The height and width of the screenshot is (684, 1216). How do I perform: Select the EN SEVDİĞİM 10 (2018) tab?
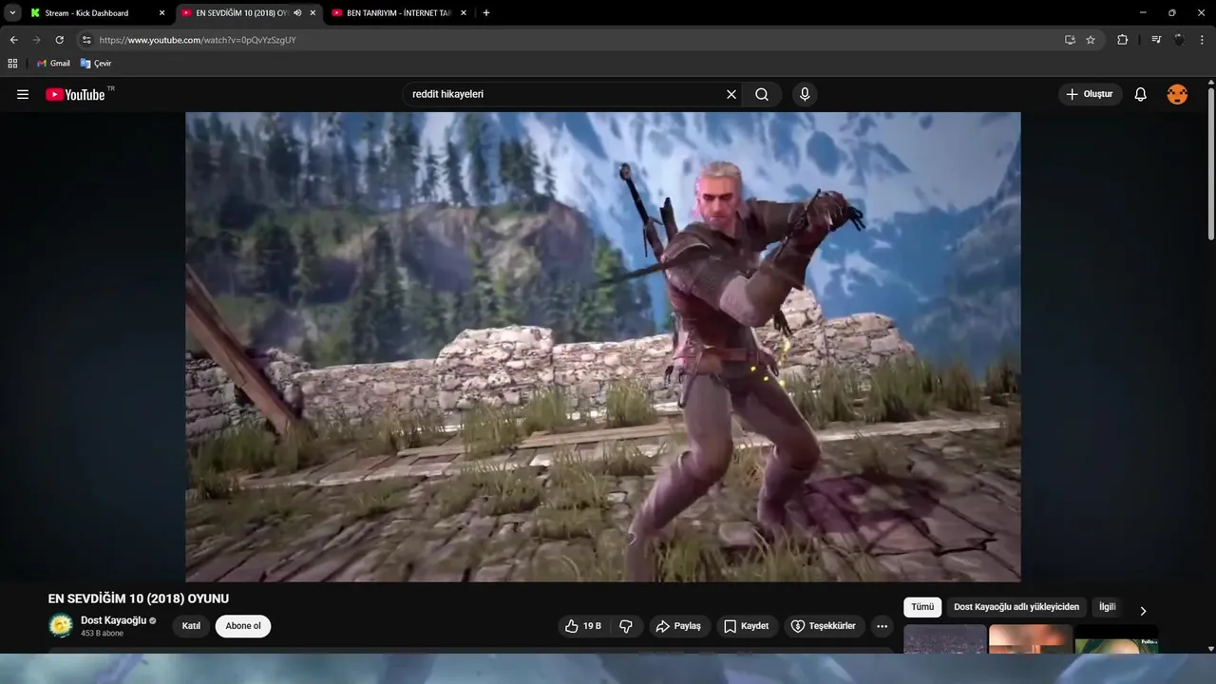click(251, 13)
